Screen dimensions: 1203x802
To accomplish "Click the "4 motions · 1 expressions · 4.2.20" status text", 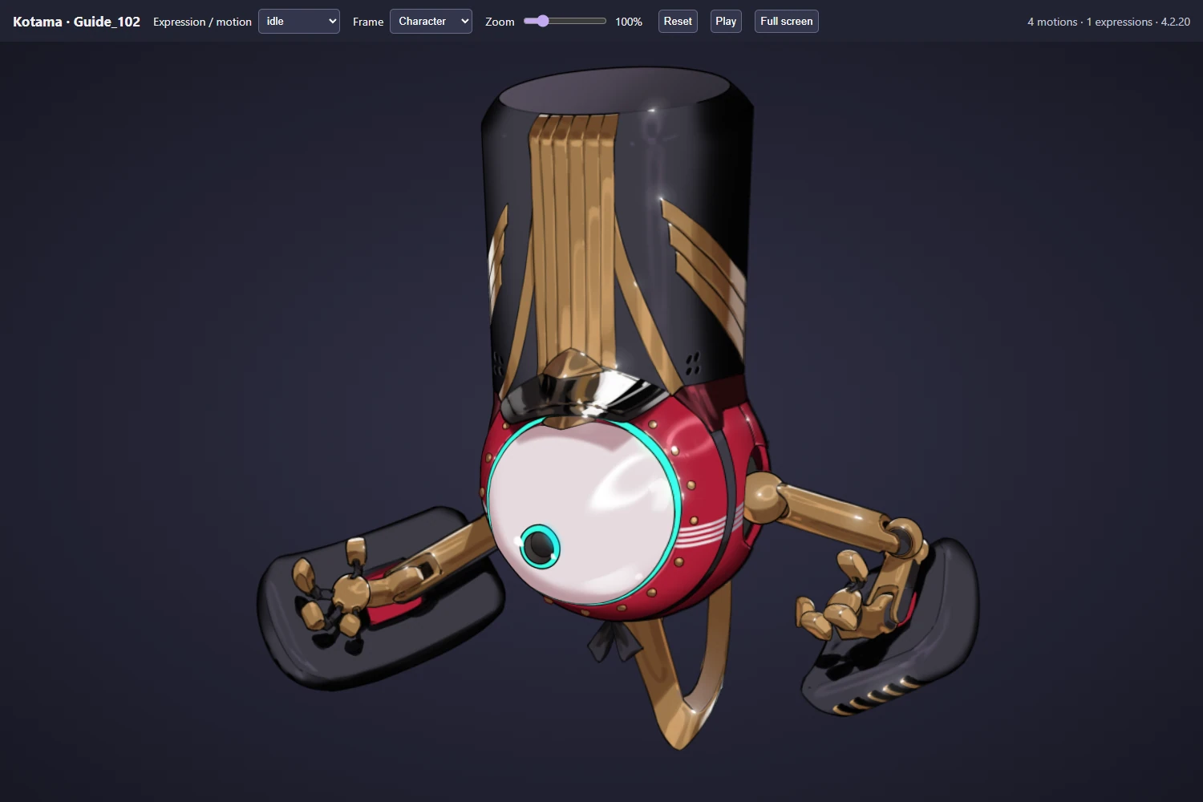I will 1108,22.
